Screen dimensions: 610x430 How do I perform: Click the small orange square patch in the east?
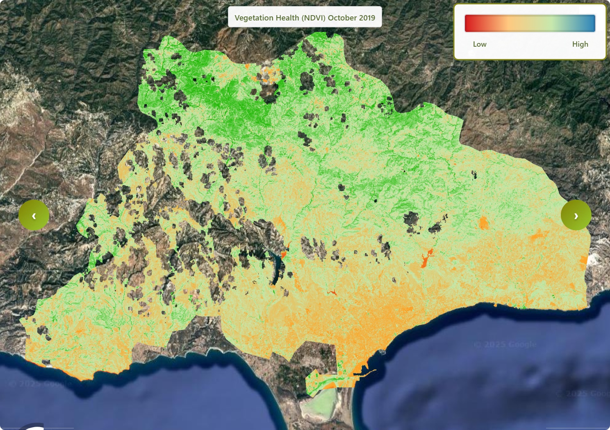(484, 223)
